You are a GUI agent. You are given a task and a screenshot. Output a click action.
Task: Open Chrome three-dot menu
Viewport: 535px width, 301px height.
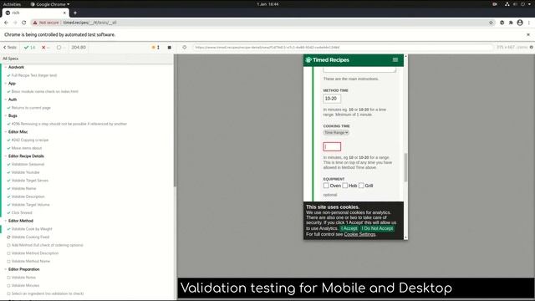coord(529,23)
